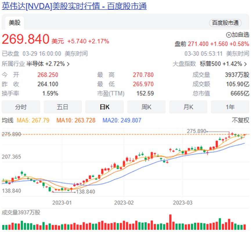Click the MA10: 263.728 legend label
Image resolution: width=251 pixels, height=232 pixels.
76,120
